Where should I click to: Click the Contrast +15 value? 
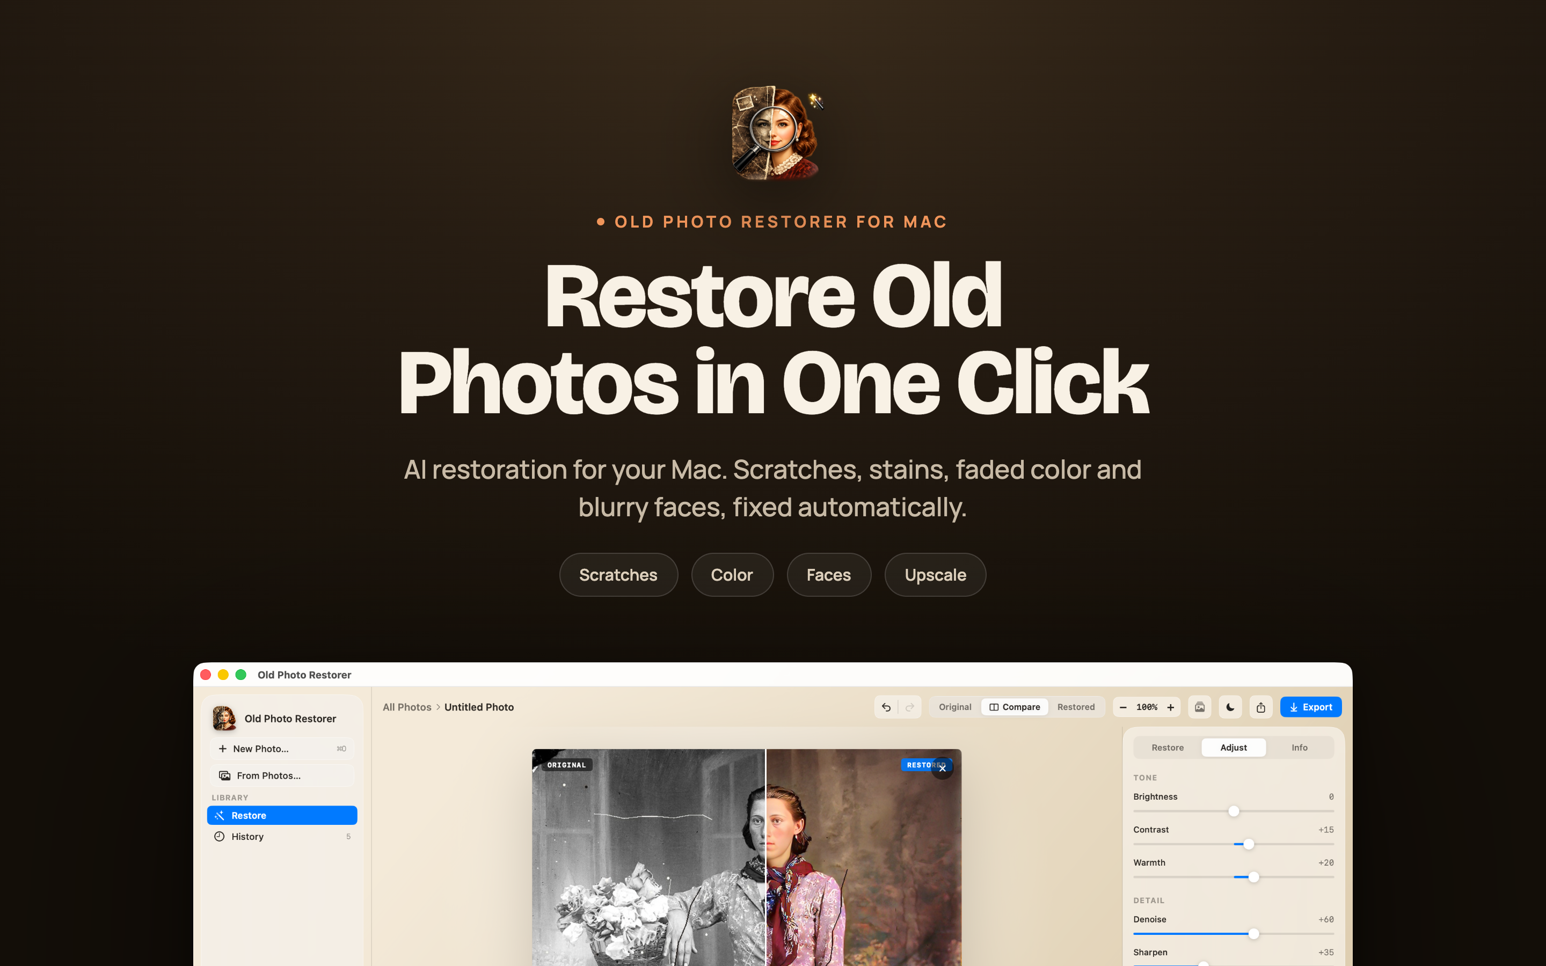tap(1325, 829)
